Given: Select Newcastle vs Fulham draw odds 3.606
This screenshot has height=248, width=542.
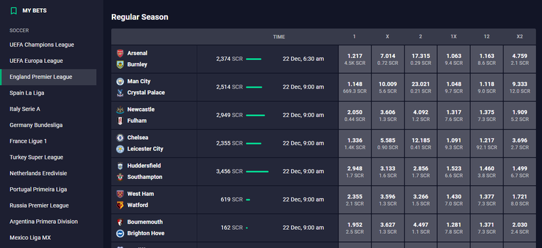Looking at the screenshot, I should coord(388,115).
